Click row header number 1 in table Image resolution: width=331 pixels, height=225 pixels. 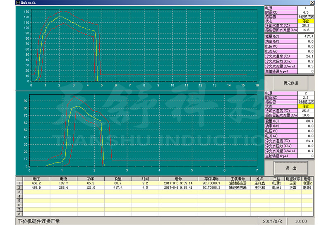(x=19, y=183)
